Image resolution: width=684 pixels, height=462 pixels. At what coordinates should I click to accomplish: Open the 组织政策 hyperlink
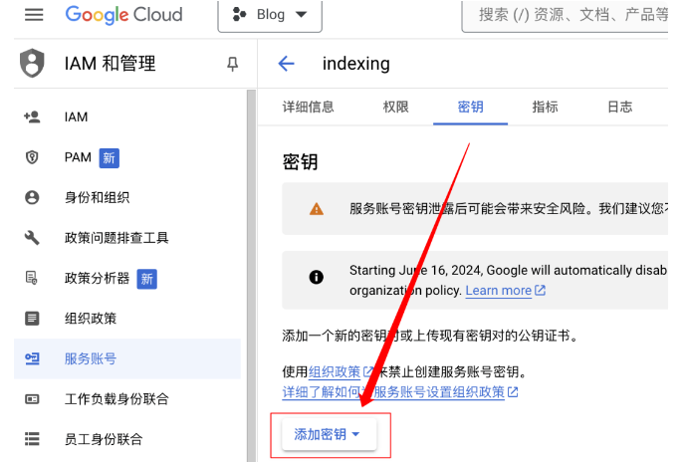(335, 371)
